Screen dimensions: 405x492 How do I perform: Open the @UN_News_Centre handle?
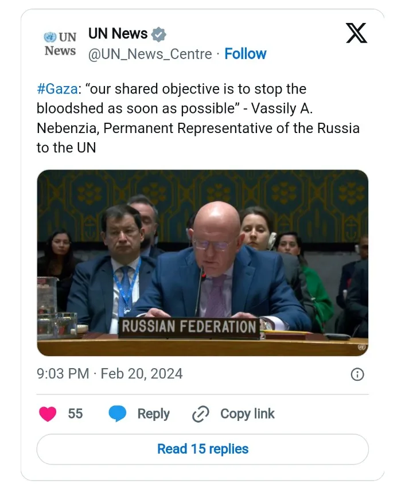(x=150, y=54)
